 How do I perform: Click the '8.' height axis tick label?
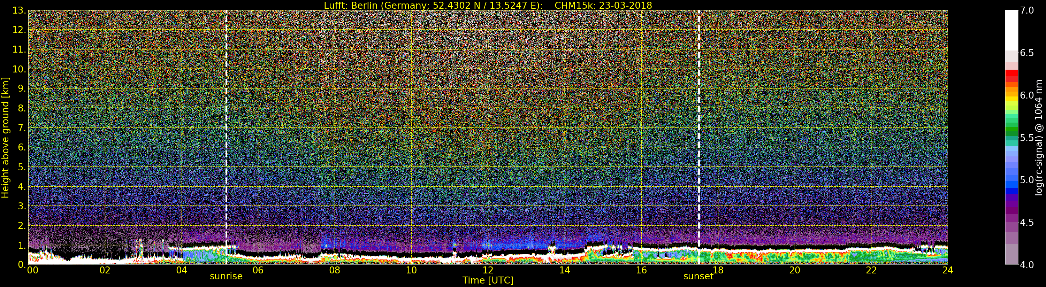tap(22, 108)
